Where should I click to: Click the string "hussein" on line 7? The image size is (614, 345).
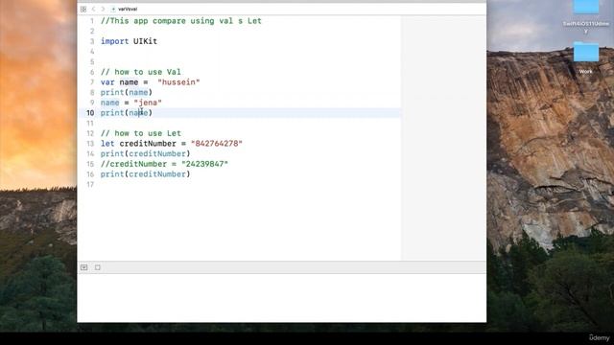coord(178,82)
